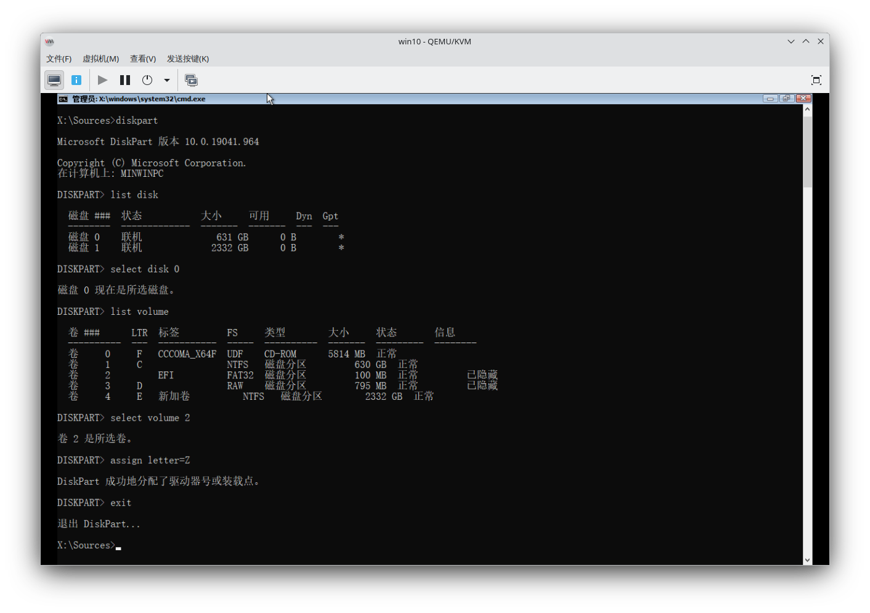This screenshot has width=870, height=613.
Task: Click the cmd console scrollbar thumb
Action: [807, 152]
